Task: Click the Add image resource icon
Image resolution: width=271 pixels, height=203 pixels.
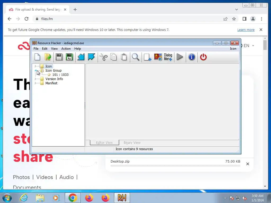Action: 158,57
